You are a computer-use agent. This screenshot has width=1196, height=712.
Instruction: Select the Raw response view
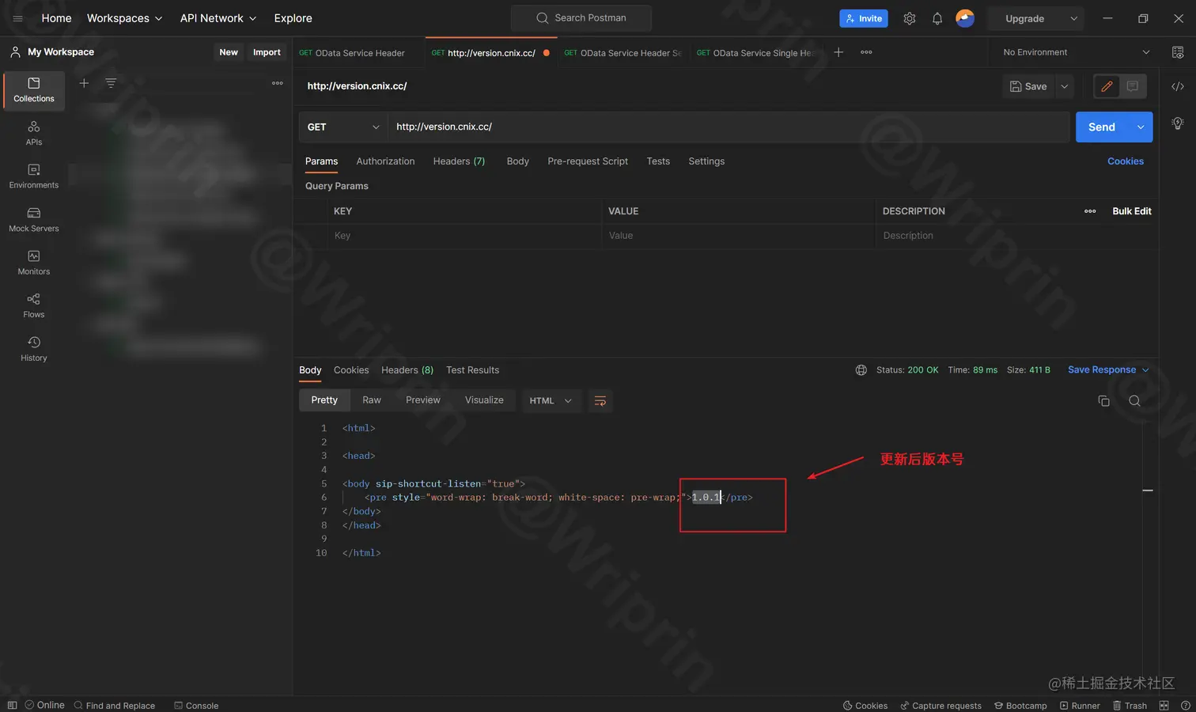pos(372,400)
